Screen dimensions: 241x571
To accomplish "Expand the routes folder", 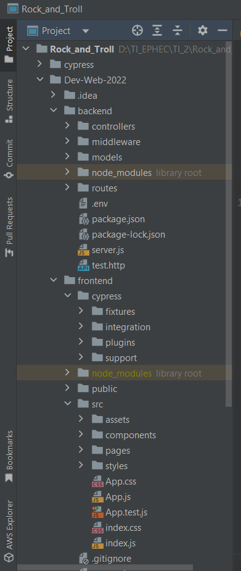I will 67,188.
